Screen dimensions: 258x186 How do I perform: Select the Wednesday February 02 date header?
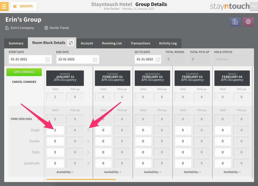152,78
